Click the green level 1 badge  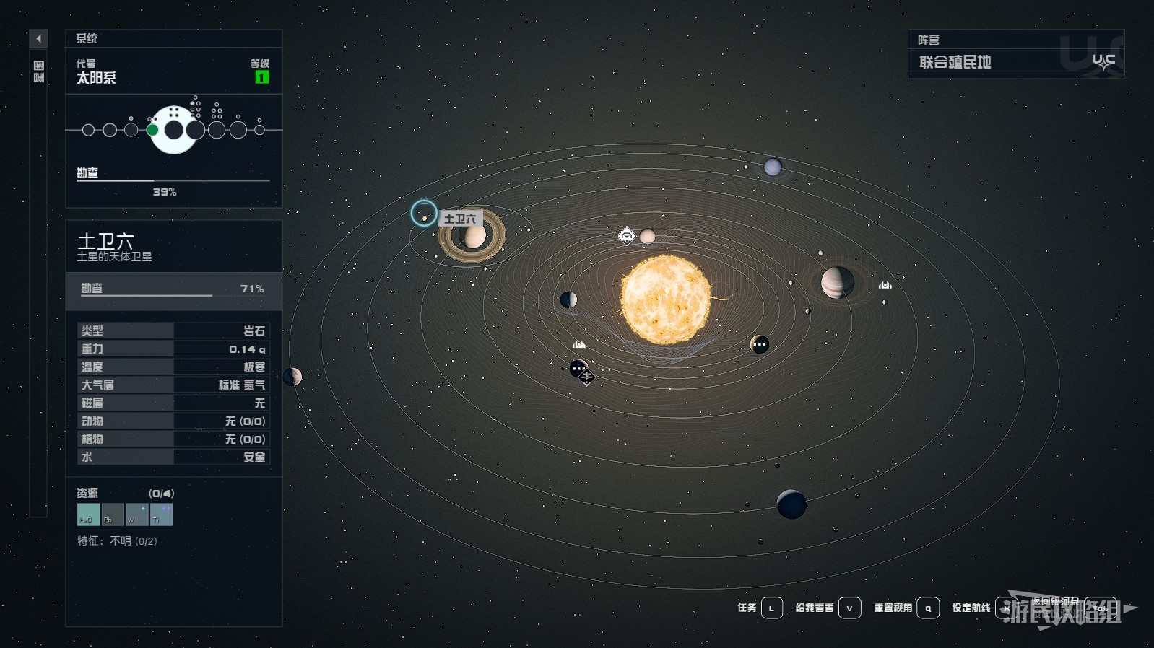(261, 76)
